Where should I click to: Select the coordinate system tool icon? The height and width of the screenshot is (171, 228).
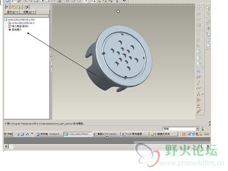click(199, 100)
